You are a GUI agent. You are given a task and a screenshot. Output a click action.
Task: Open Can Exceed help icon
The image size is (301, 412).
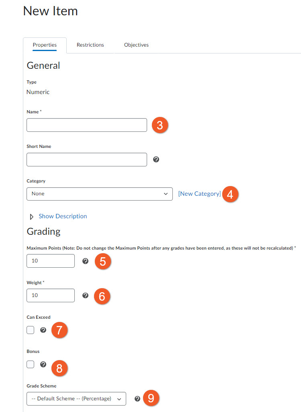pyautogui.click(x=43, y=330)
